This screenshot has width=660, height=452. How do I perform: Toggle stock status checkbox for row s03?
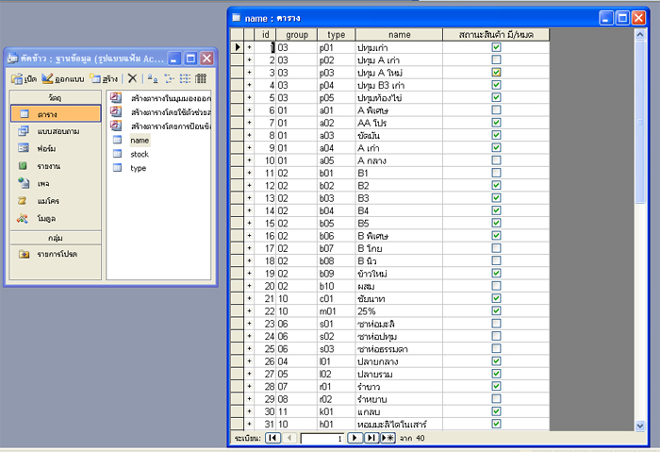(496, 348)
